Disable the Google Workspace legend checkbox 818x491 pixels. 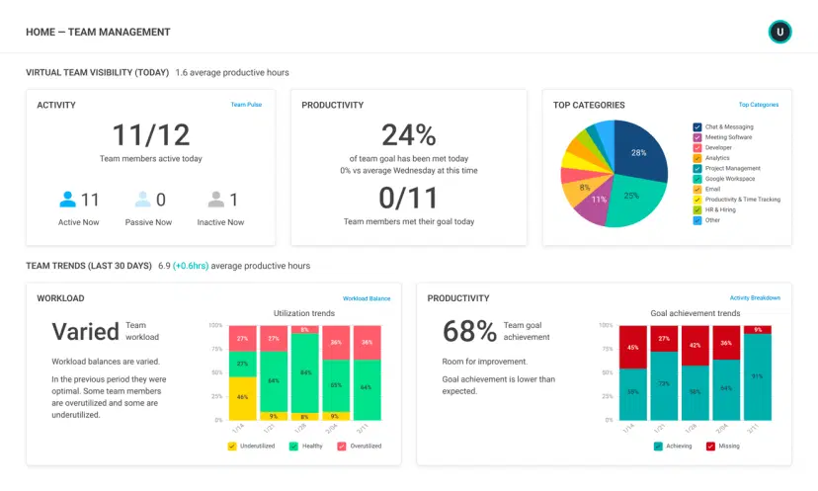697,179
